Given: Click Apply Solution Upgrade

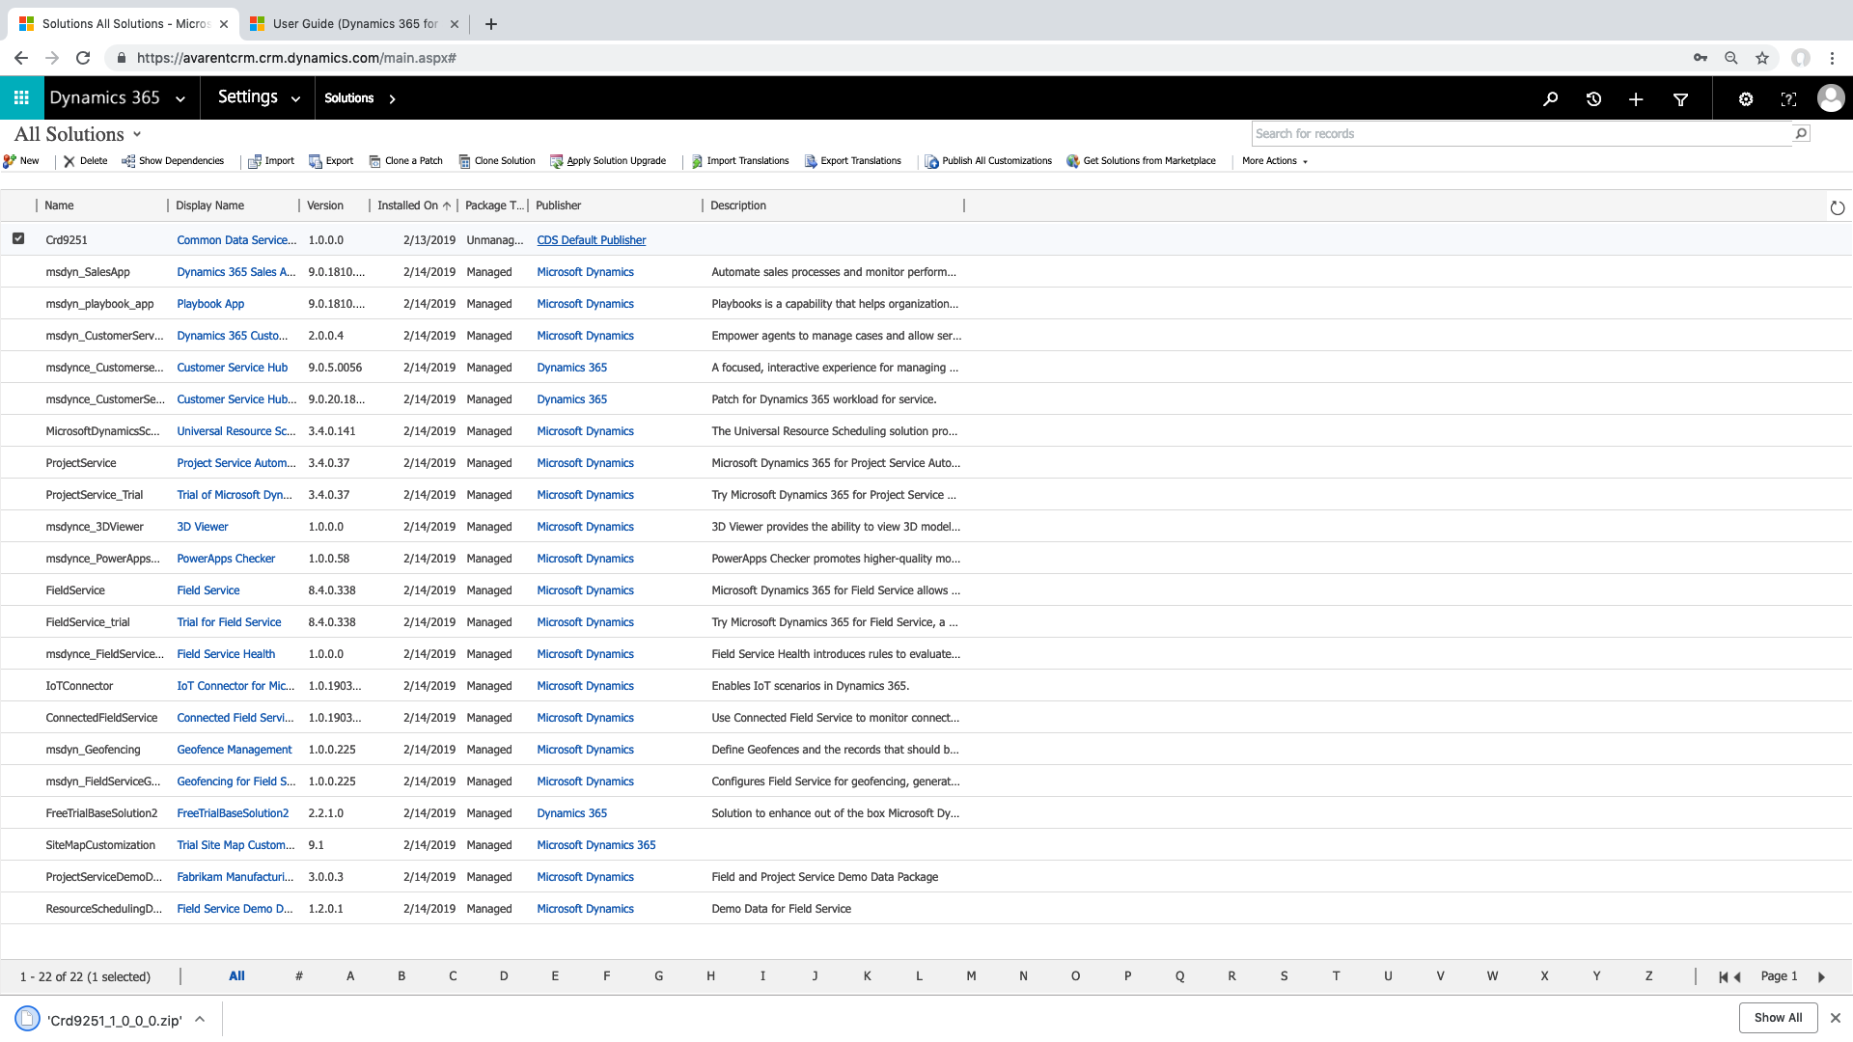Looking at the screenshot, I should tap(608, 161).
